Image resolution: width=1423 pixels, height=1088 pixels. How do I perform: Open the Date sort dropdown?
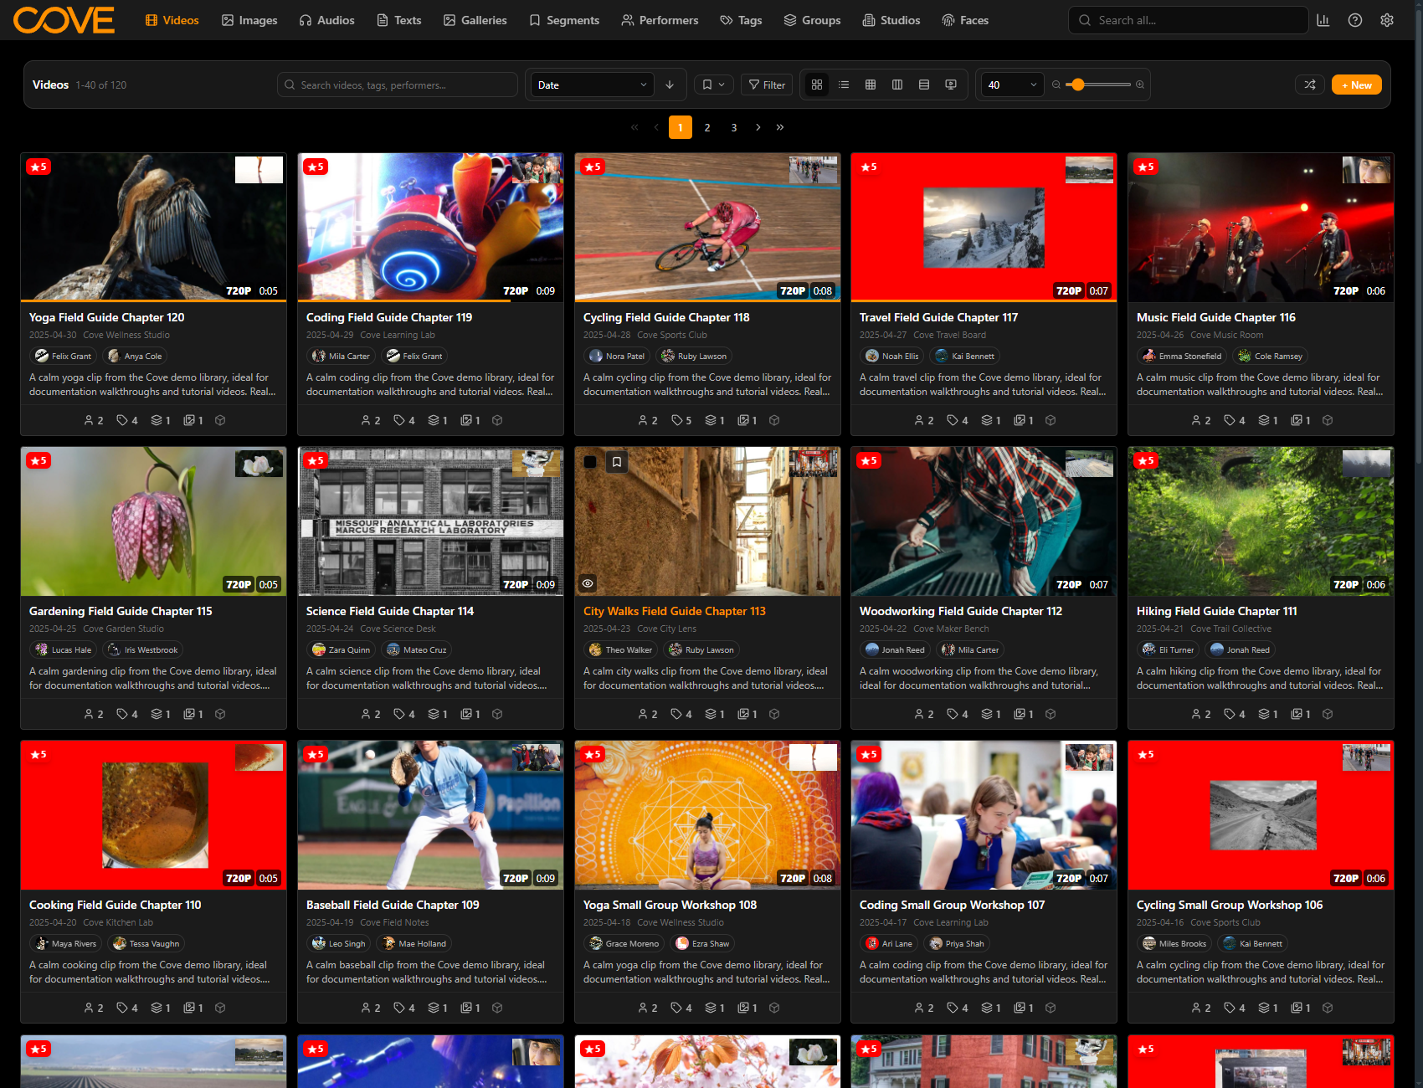pyautogui.click(x=593, y=85)
